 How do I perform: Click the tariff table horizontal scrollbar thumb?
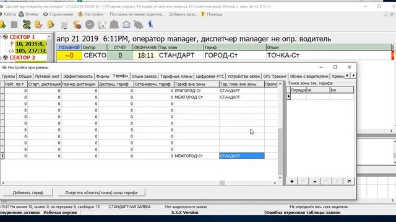point(222,183)
